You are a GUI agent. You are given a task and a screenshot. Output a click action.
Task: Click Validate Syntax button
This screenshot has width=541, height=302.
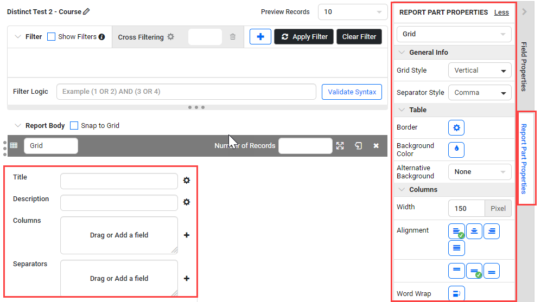(352, 92)
